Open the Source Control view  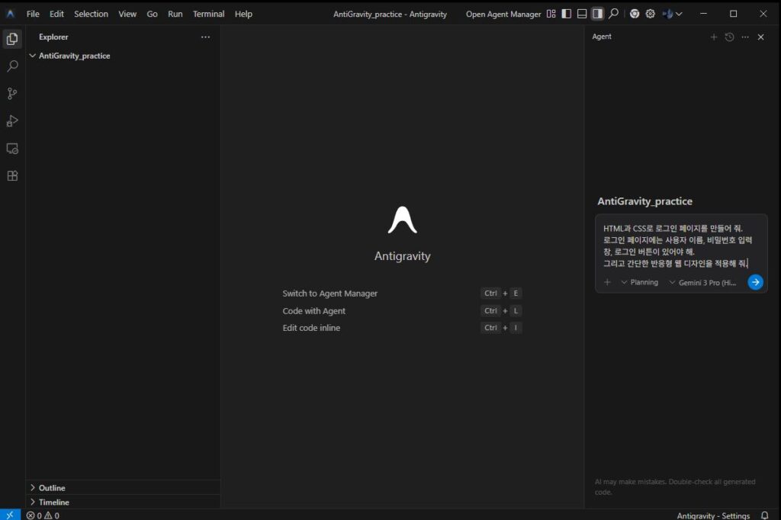12,94
